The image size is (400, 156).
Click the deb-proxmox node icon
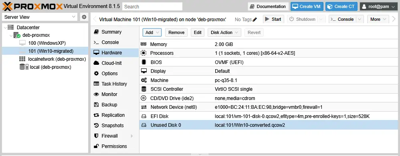pos(17,35)
